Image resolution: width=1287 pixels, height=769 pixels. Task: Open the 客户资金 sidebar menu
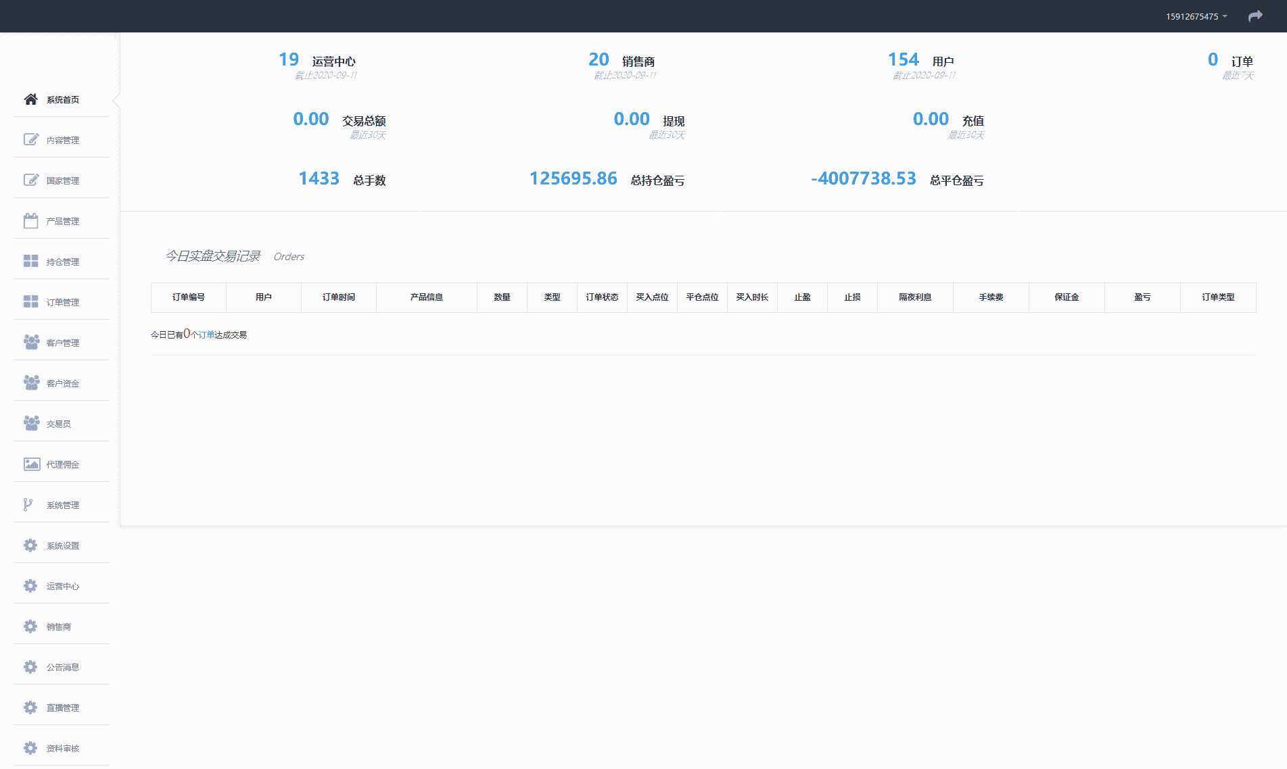62,383
